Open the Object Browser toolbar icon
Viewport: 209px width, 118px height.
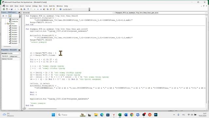pyautogui.click(x=54, y=9)
